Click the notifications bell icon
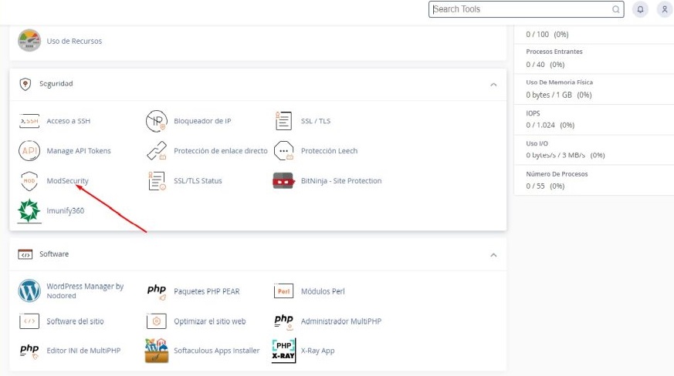Image resolution: width=674 pixels, height=376 pixels. 640,9
